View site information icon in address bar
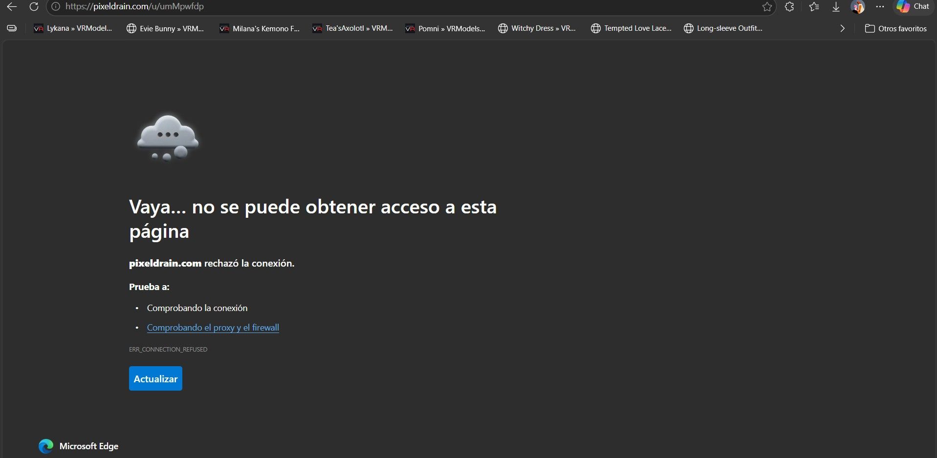937x458 pixels. pyautogui.click(x=56, y=7)
